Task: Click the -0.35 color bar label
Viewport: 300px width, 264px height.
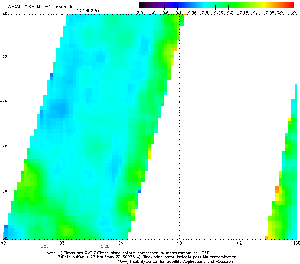Action: coord(191,13)
